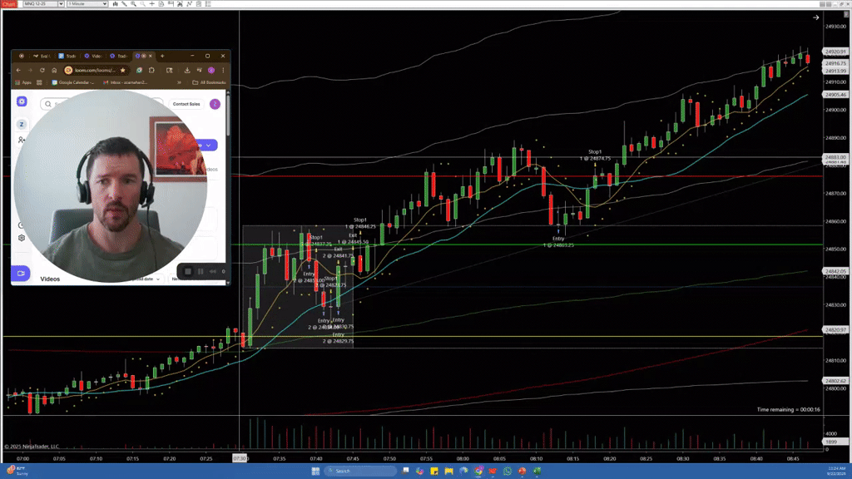Click the browser home button
This screenshot has height=479, width=852.
54,70
